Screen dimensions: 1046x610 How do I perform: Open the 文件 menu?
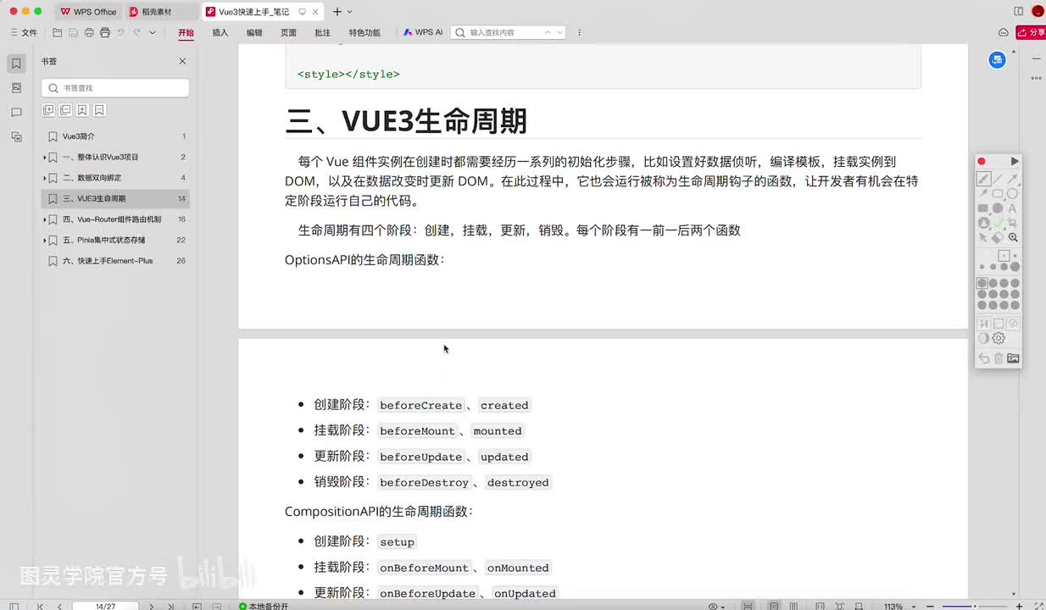click(x=23, y=33)
